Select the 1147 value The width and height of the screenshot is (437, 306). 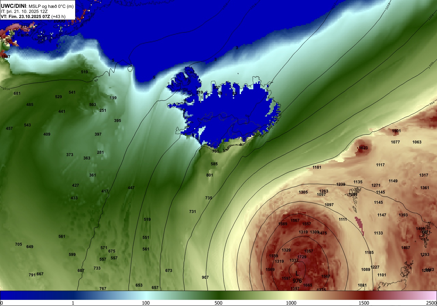[x=382, y=215]
